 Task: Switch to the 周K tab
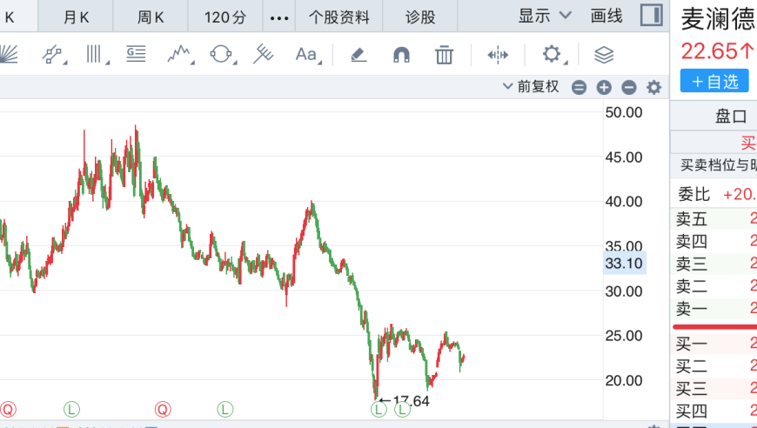click(151, 18)
